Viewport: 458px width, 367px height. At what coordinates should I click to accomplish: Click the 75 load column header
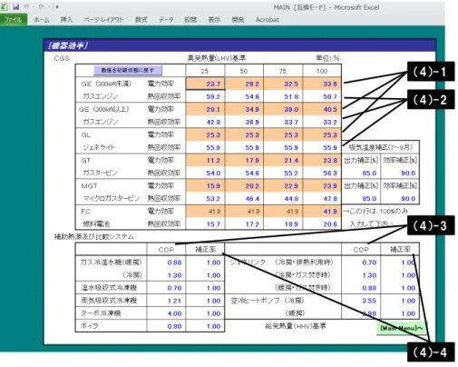(x=283, y=71)
